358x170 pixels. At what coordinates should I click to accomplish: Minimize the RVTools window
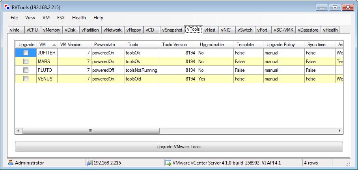[322, 7]
